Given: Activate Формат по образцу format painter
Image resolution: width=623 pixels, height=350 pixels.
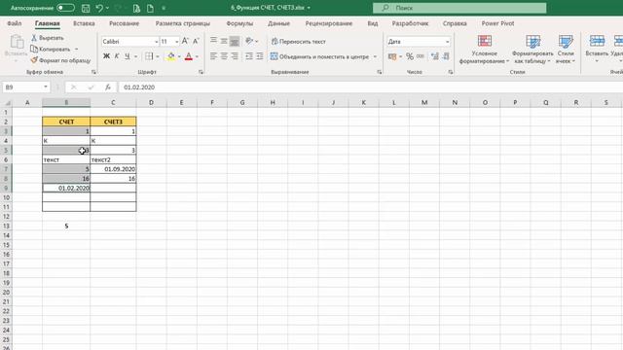Looking at the screenshot, I should click(x=60, y=60).
